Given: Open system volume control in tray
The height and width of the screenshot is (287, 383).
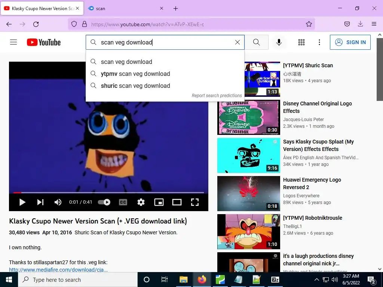Looking at the screenshot, I should click(335, 280).
